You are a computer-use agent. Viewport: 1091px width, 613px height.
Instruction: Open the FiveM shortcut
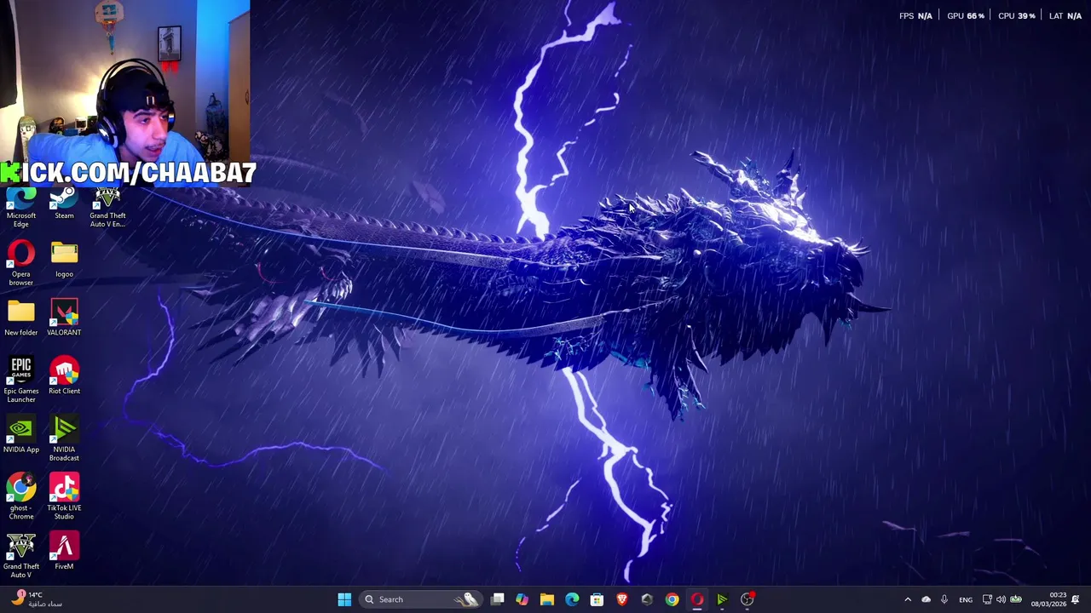64,552
